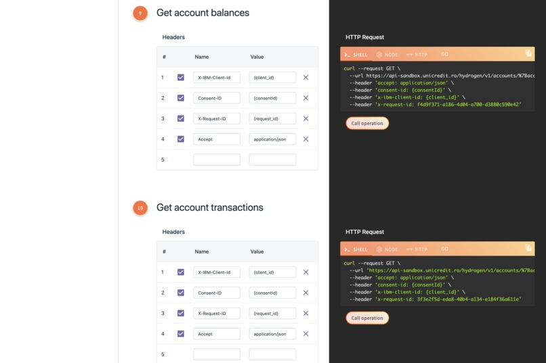Edit {consentId} value field in account balances
The image size is (546, 363).
[x=272, y=98]
